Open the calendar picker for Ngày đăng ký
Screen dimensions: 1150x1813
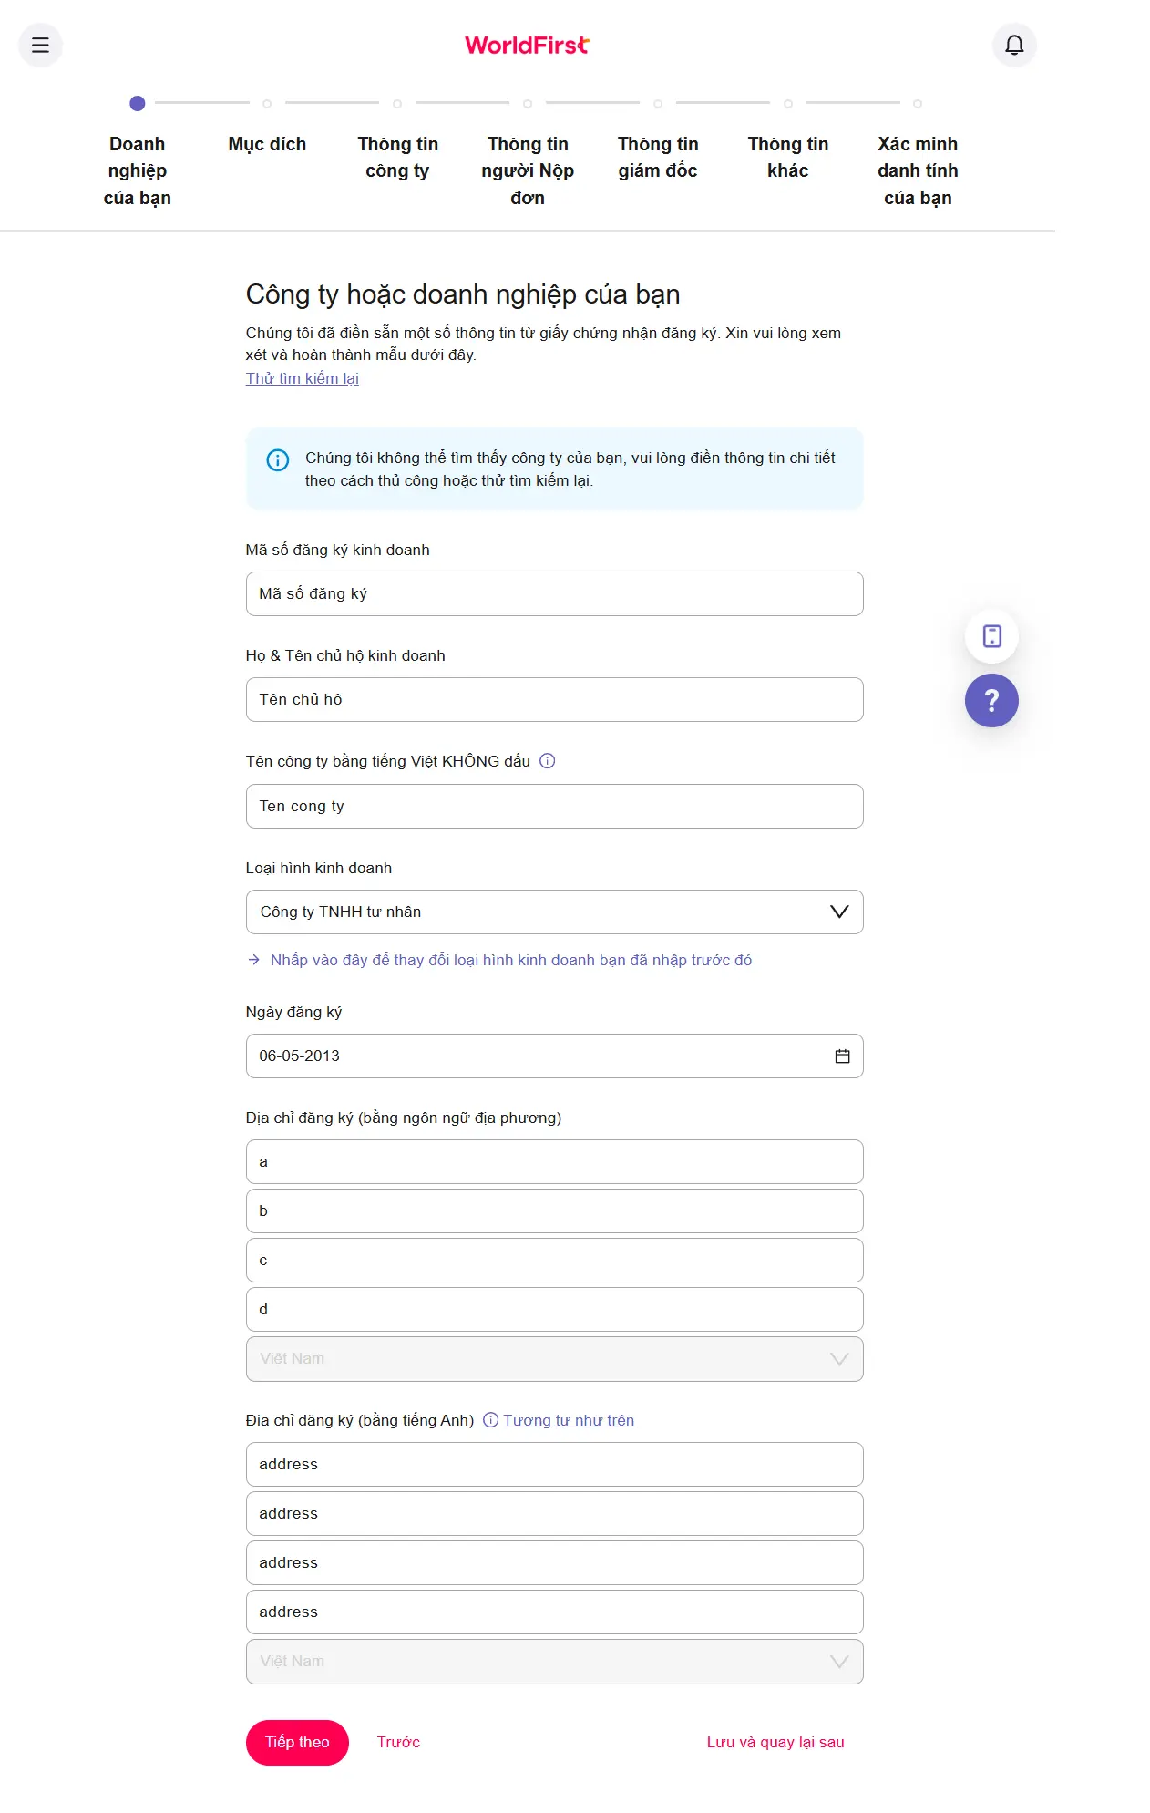[842, 1056]
